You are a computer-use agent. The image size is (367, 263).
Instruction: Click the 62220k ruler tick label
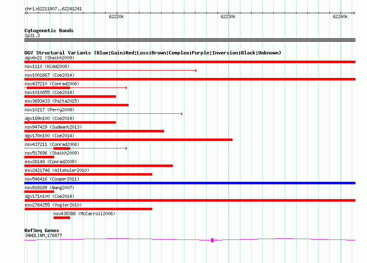pyautogui.click(x=116, y=16)
